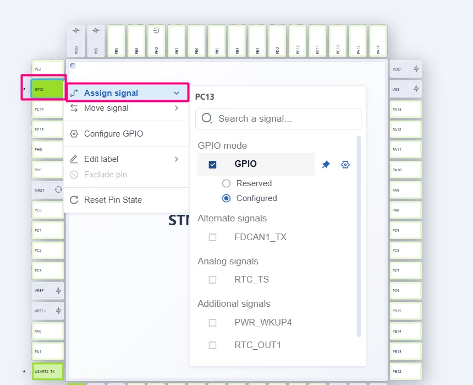The width and height of the screenshot is (473, 385).
Task: Pick pin PC10 on top row
Action: pyautogui.click(x=338, y=41)
